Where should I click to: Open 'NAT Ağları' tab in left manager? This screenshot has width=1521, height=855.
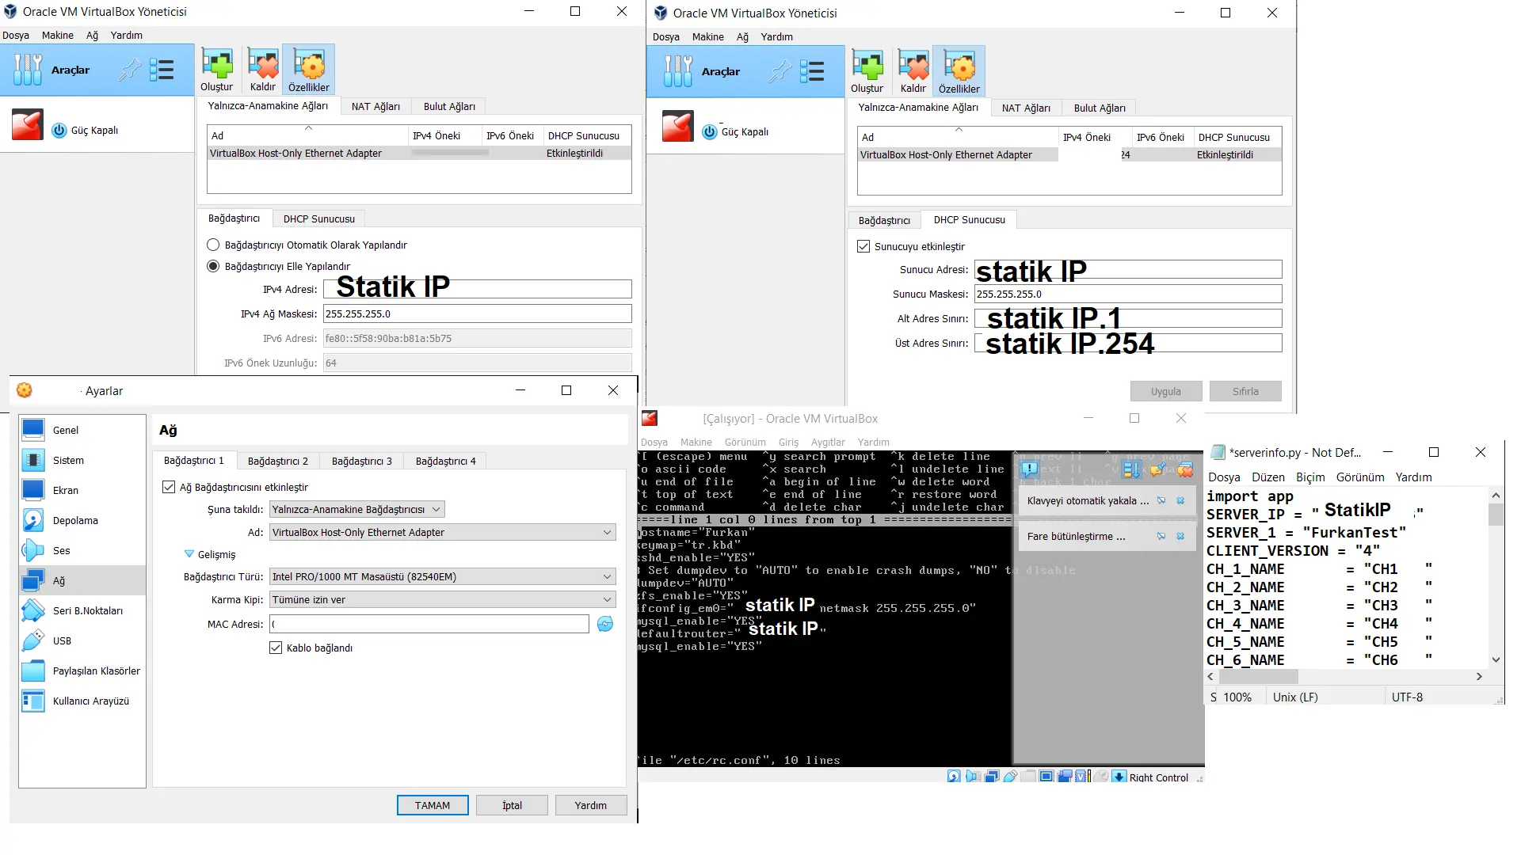coord(375,106)
